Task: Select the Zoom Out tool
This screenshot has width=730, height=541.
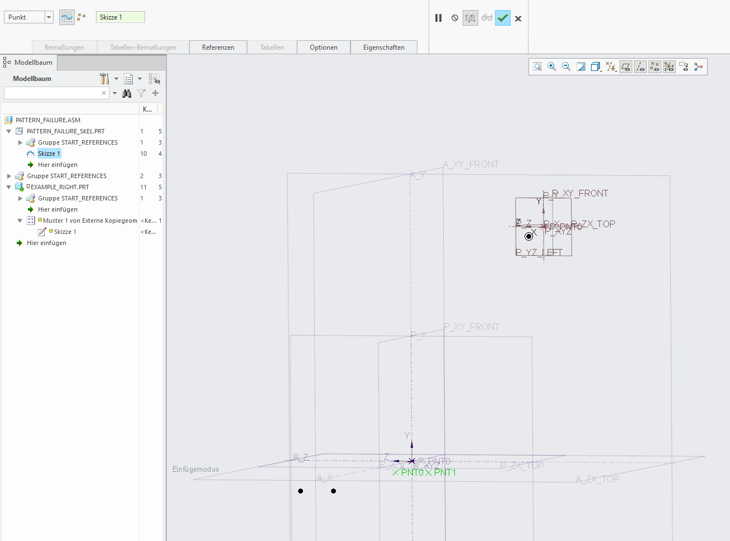Action: (566, 66)
